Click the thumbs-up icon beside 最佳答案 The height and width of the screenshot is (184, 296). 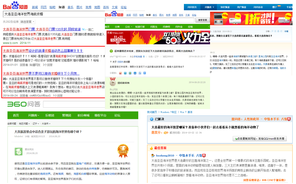pyautogui.click(x=151, y=148)
